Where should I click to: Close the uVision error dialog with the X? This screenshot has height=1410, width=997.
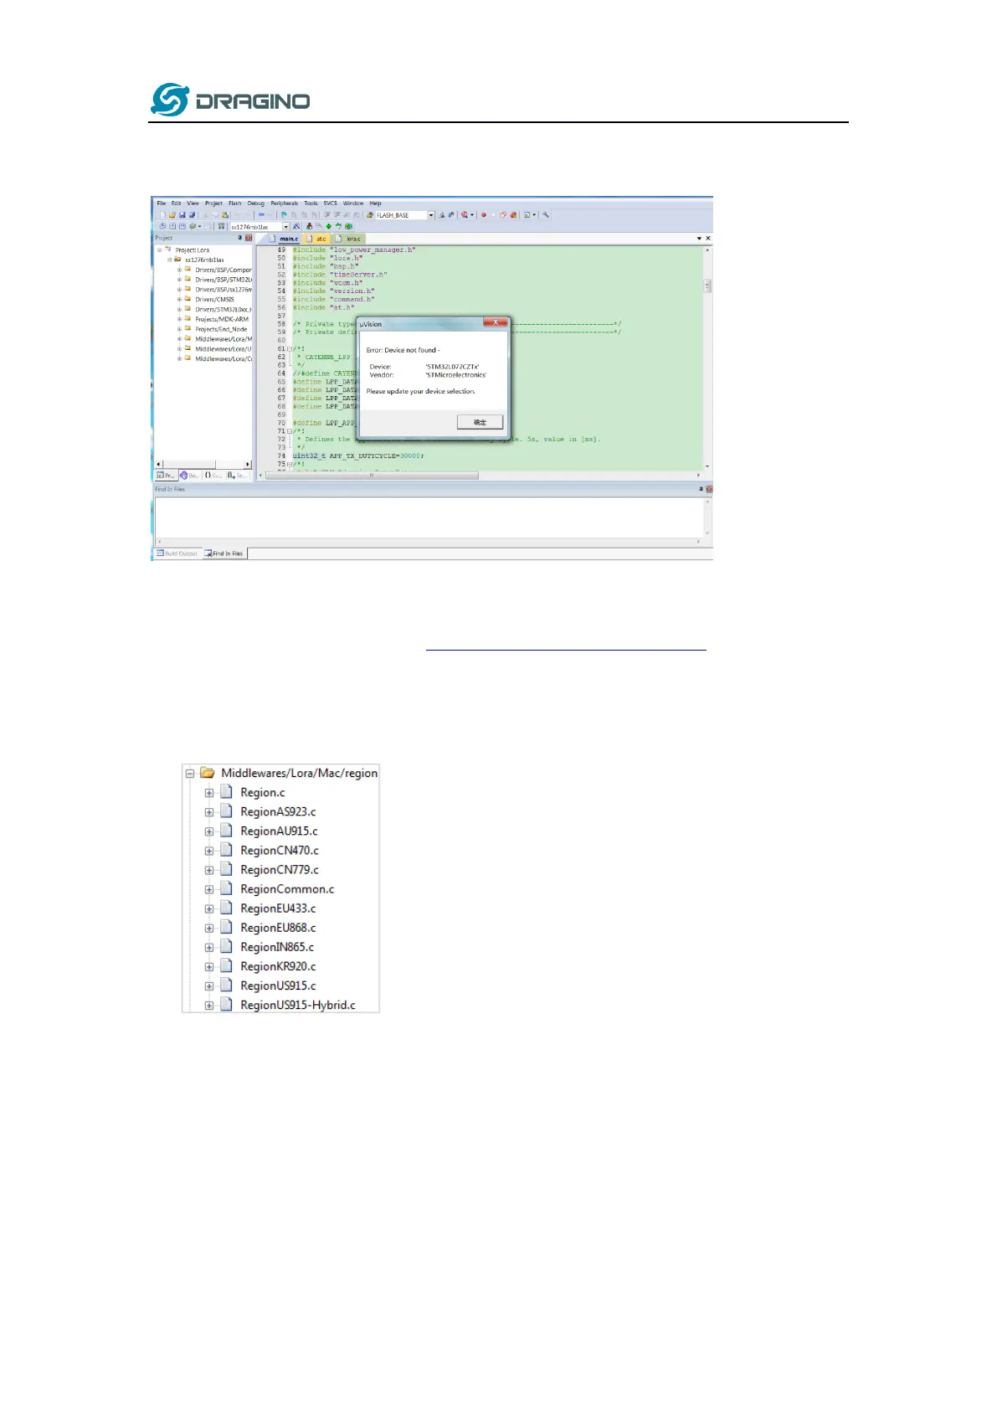(496, 322)
